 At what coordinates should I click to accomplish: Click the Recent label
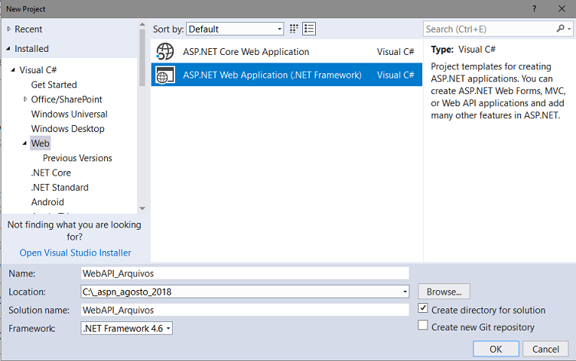point(28,29)
